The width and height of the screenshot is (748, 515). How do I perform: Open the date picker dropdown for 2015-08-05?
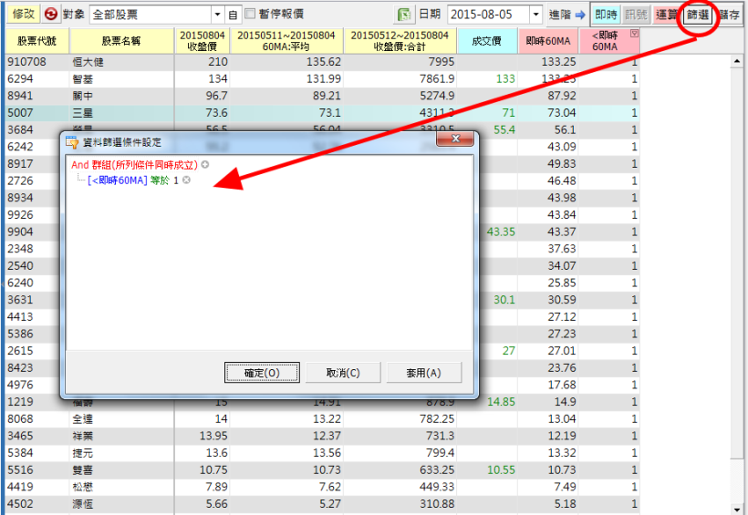(535, 15)
